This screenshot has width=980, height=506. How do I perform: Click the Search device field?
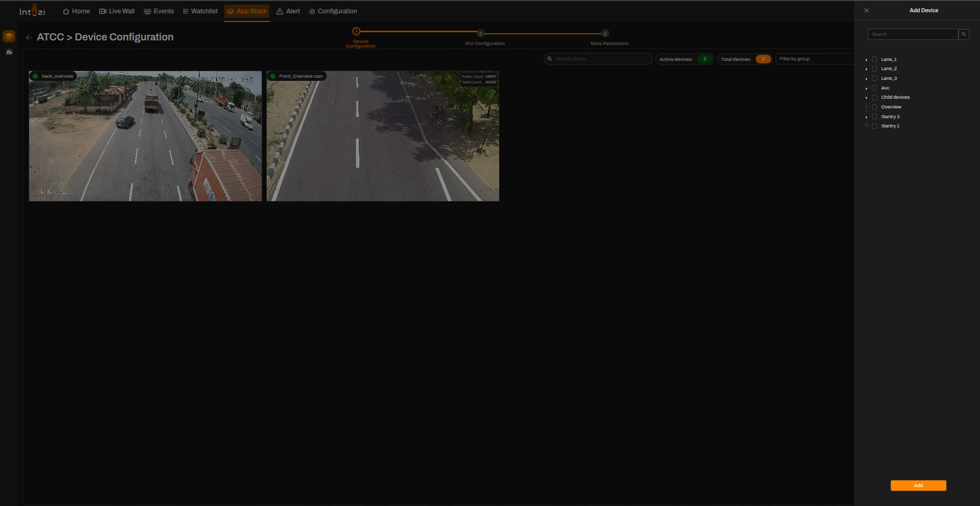point(598,59)
